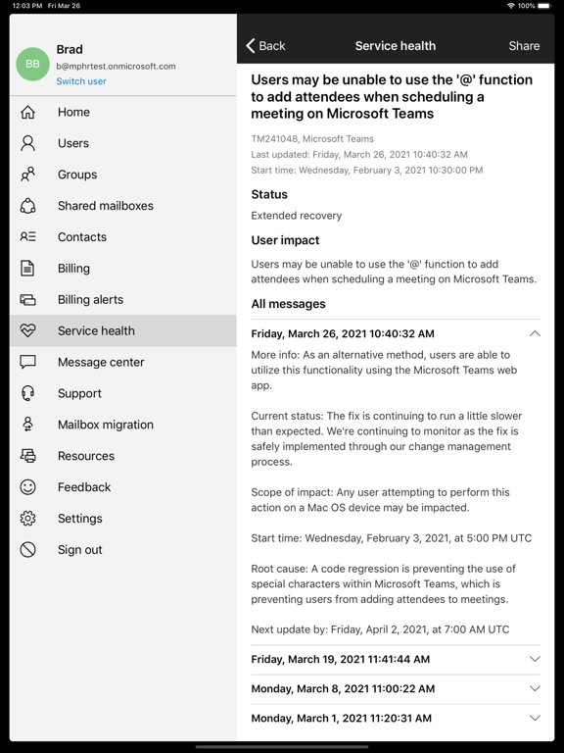The height and width of the screenshot is (753, 564).
Task: Tap the Feedback smiley icon
Action: tap(27, 487)
